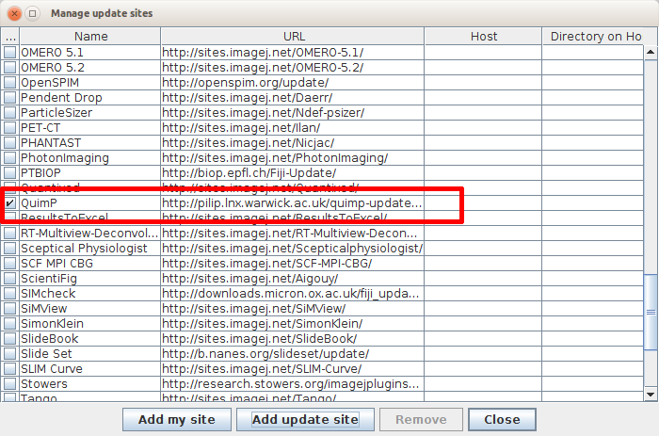The width and height of the screenshot is (659, 436).
Task: Click the scrollbar up arrow
Action: [x=652, y=52]
